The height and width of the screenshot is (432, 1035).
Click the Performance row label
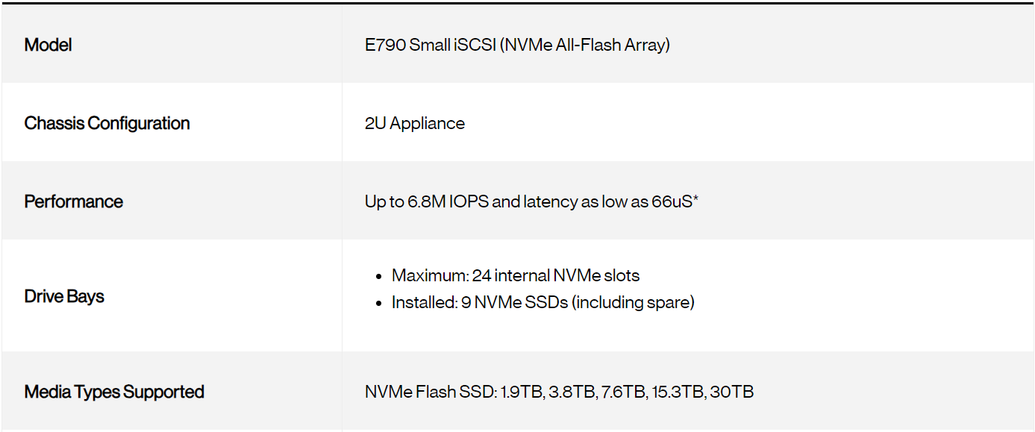point(73,201)
